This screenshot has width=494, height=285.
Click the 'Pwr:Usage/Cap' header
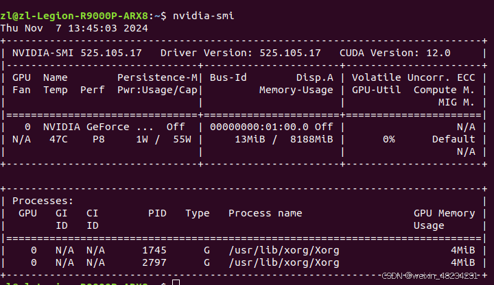click(157, 90)
